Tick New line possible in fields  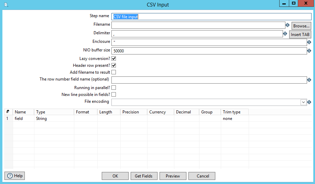113,95
